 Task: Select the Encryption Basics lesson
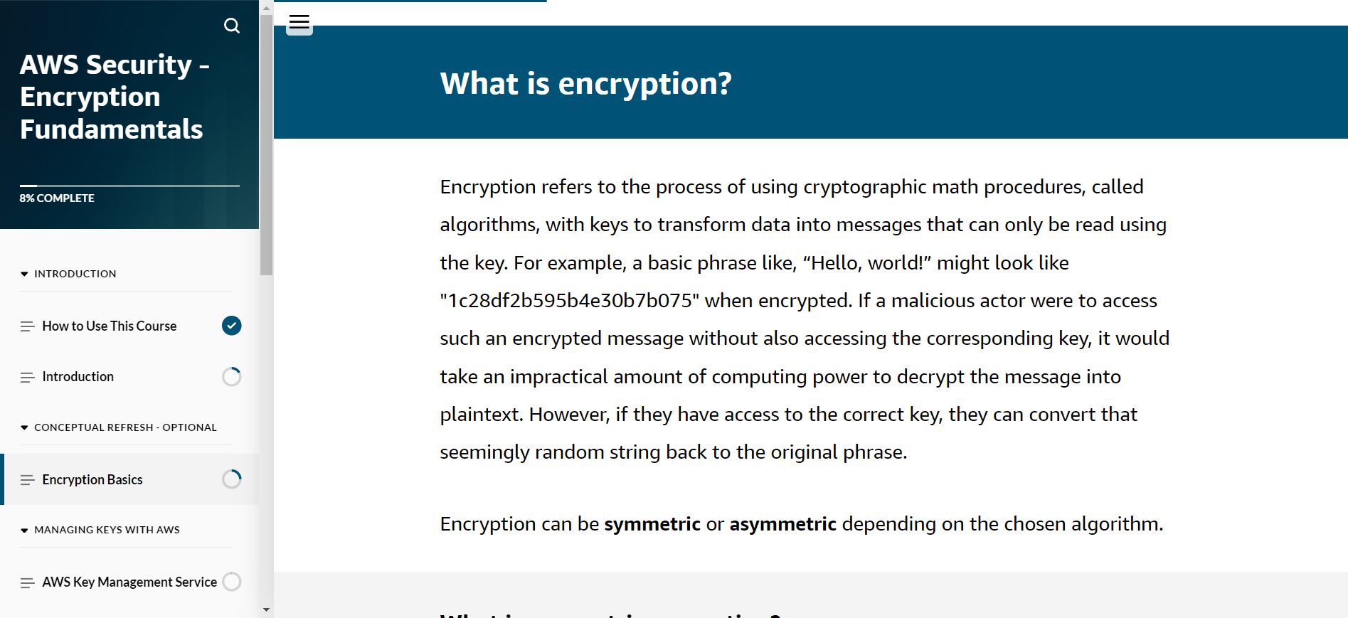click(x=92, y=479)
